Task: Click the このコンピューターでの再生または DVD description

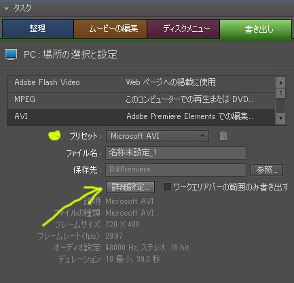Action: point(189,99)
